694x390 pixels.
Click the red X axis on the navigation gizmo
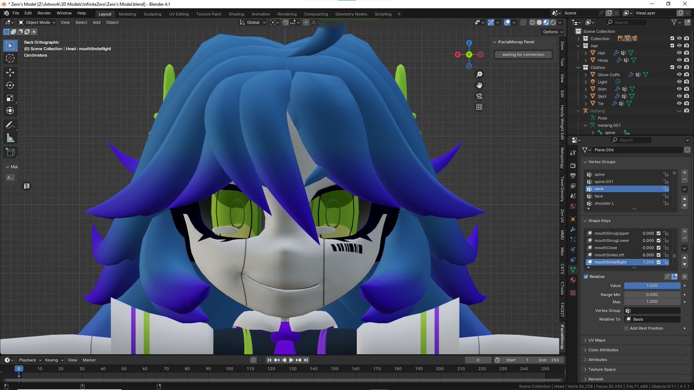tap(457, 54)
